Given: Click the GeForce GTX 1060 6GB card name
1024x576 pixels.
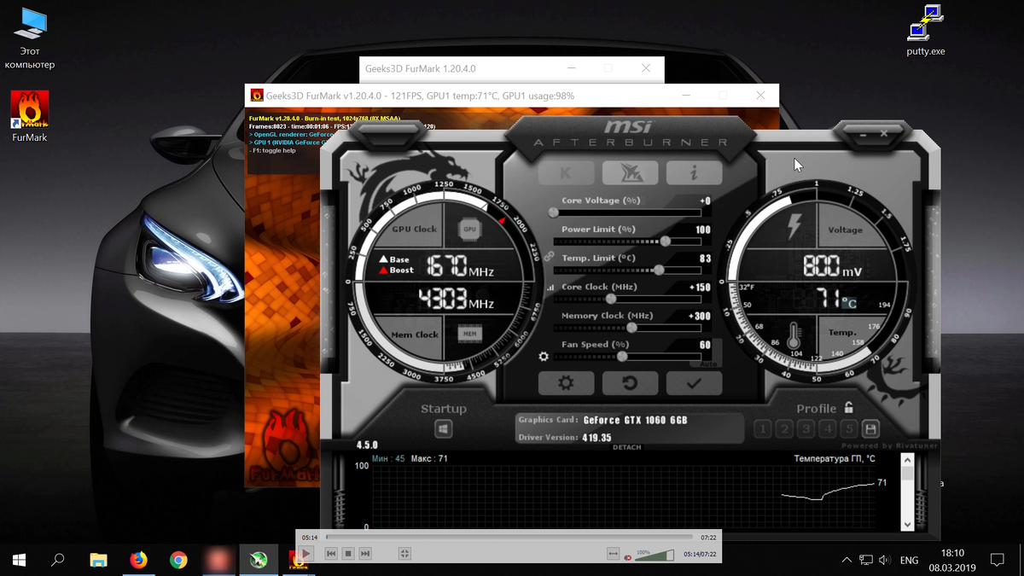Looking at the screenshot, I should point(635,420).
